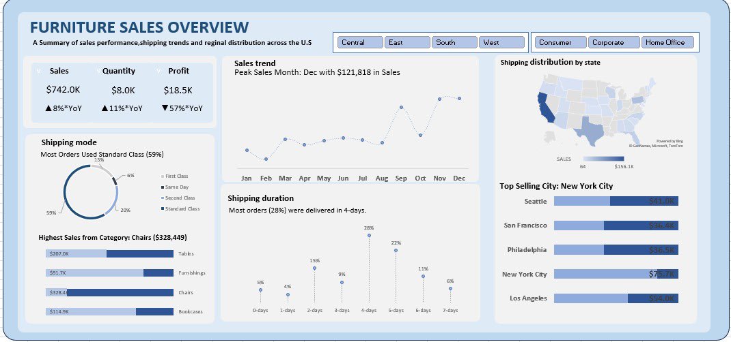The image size is (731, 342).
Task: Filter by the Central region slicer
Action: tap(360, 42)
